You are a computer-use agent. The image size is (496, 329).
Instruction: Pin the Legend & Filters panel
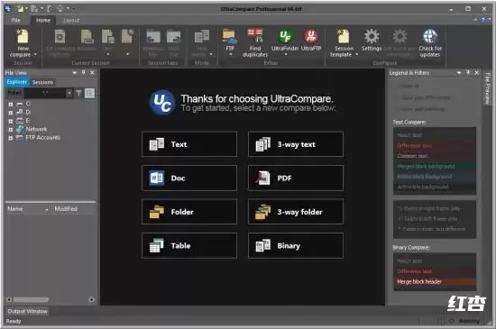click(x=468, y=73)
